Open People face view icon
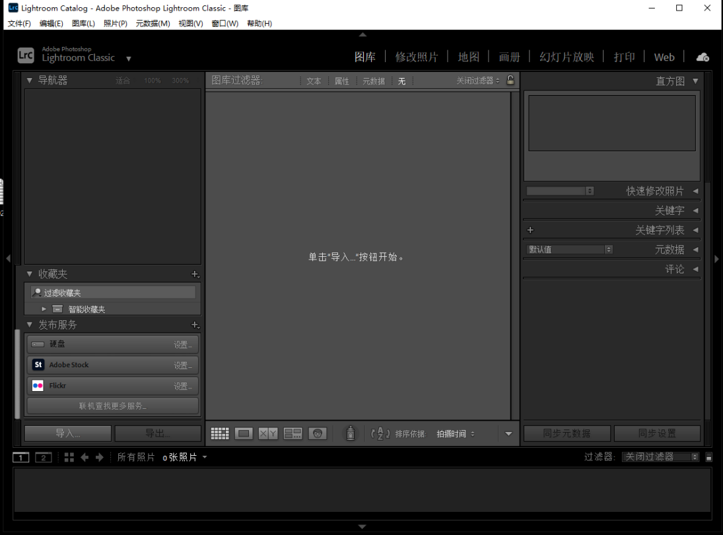 pyautogui.click(x=317, y=433)
